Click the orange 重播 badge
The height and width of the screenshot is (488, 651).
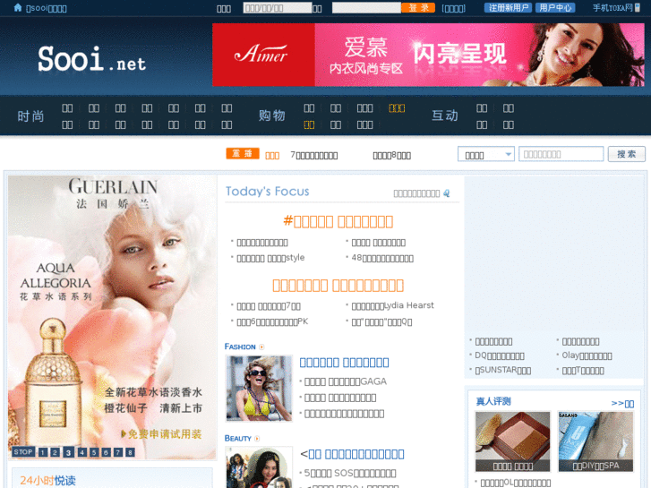(x=243, y=153)
